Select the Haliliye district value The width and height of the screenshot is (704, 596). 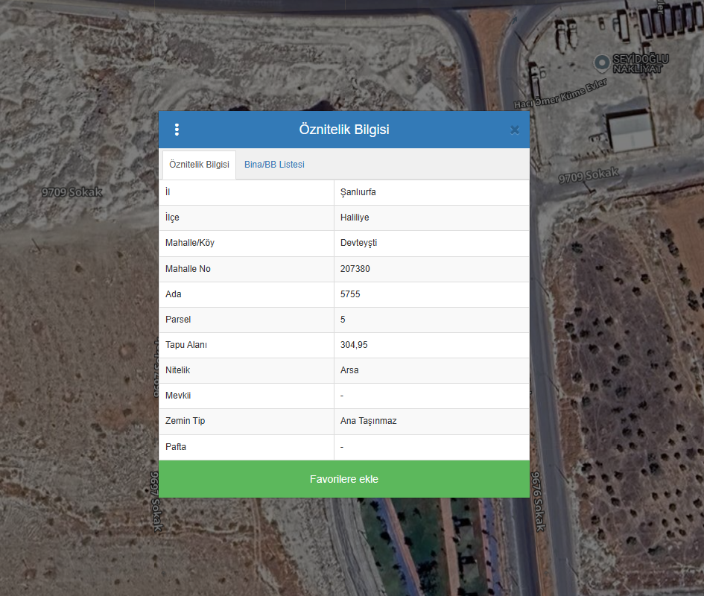tap(355, 218)
